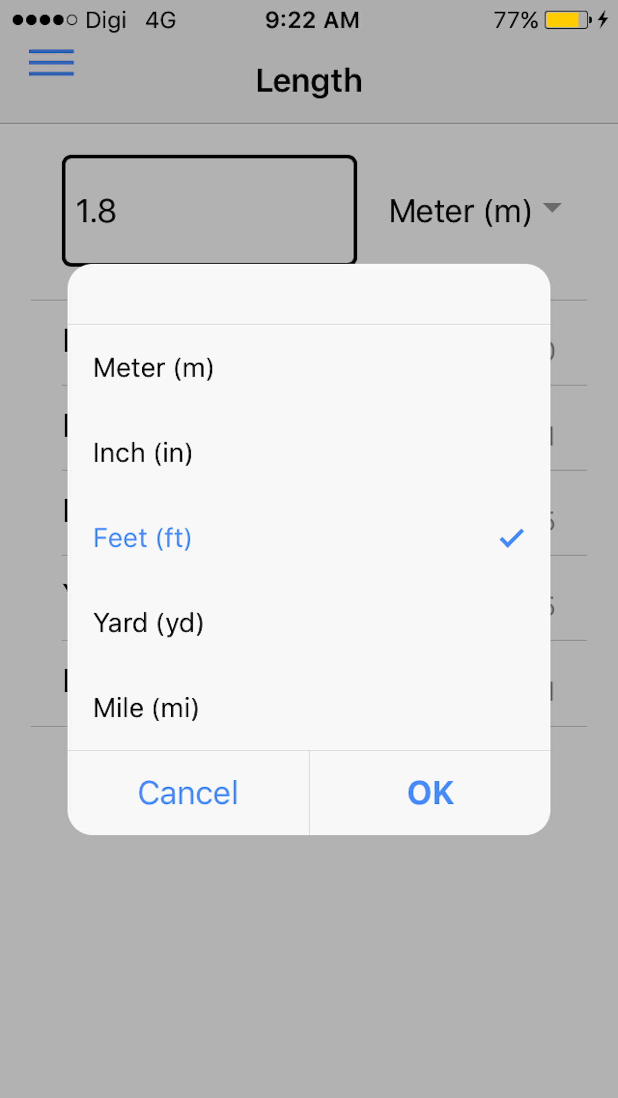
Task: Tap the signal strength dots
Action: pyautogui.click(x=45, y=20)
